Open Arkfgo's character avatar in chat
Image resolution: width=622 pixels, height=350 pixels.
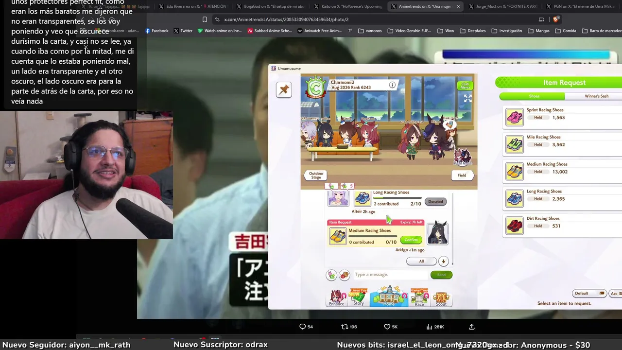point(437,234)
